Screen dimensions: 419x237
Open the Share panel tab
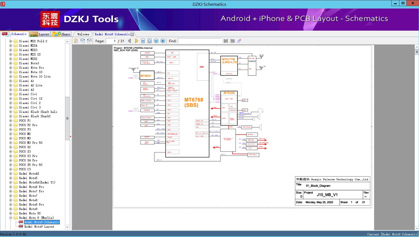pyautogui.click(x=61, y=34)
